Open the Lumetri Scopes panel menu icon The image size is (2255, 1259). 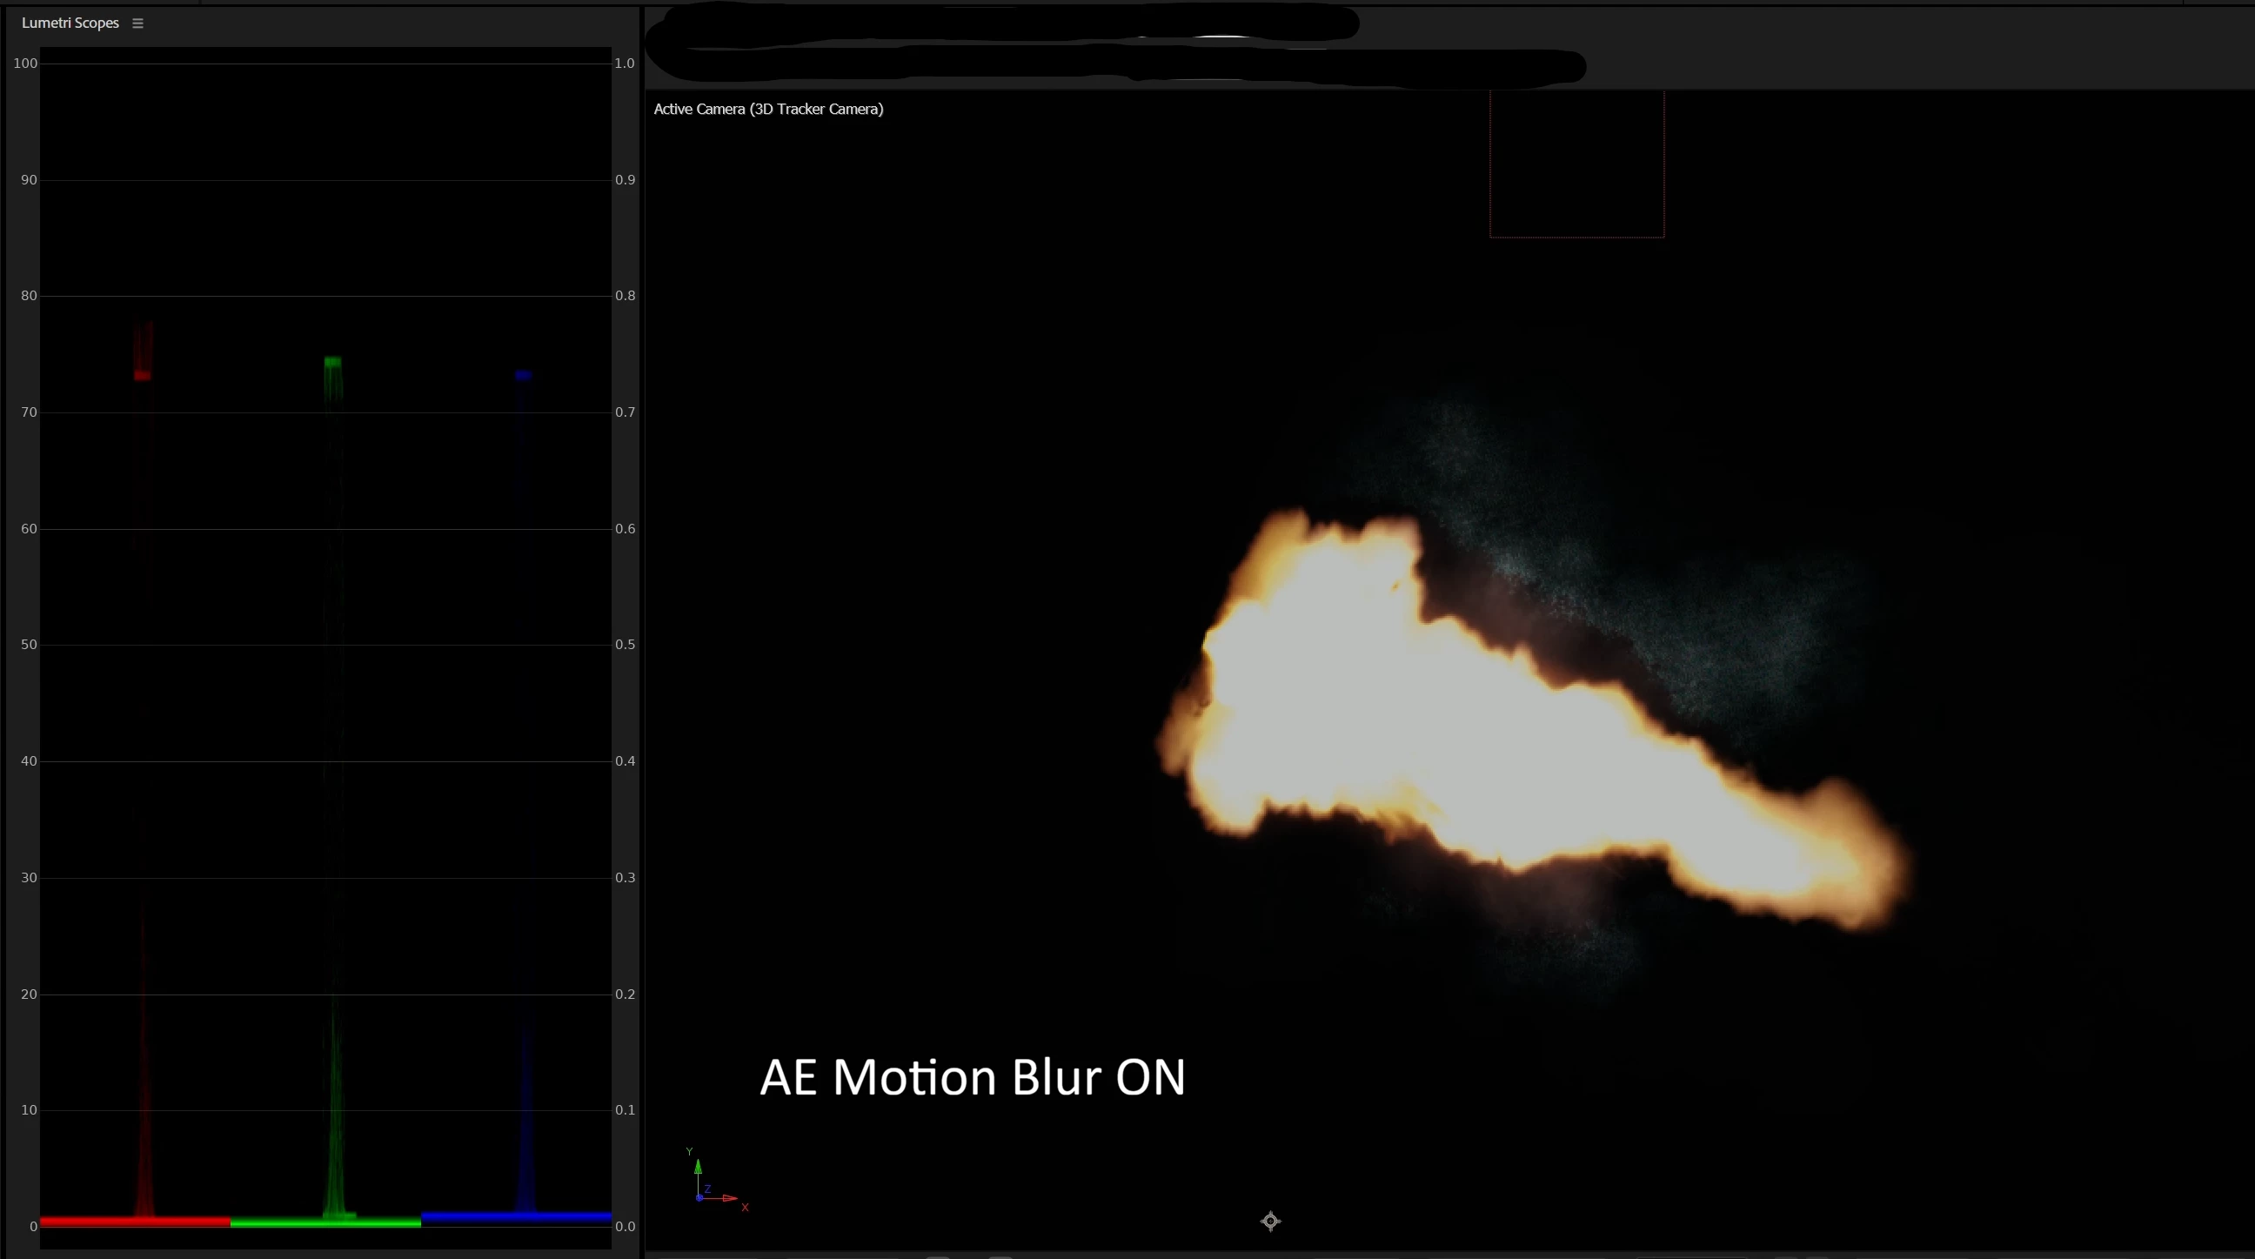click(137, 23)
